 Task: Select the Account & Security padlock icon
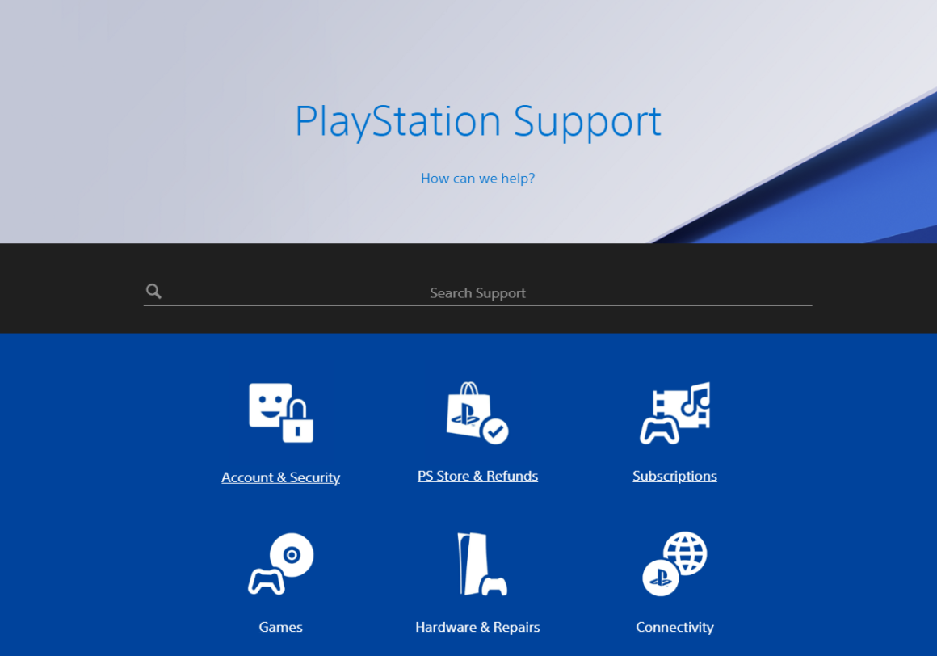pos(280,413)
